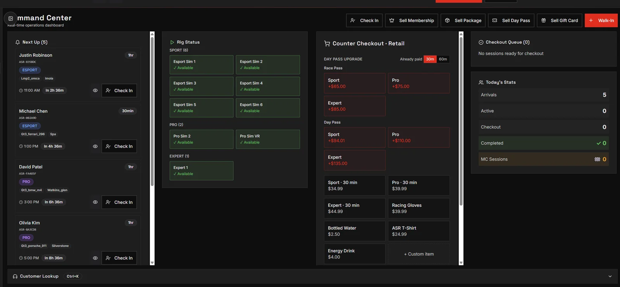
Task: Add Day Pass Pro +$110.00 upgrade
Action: point(419,137)
